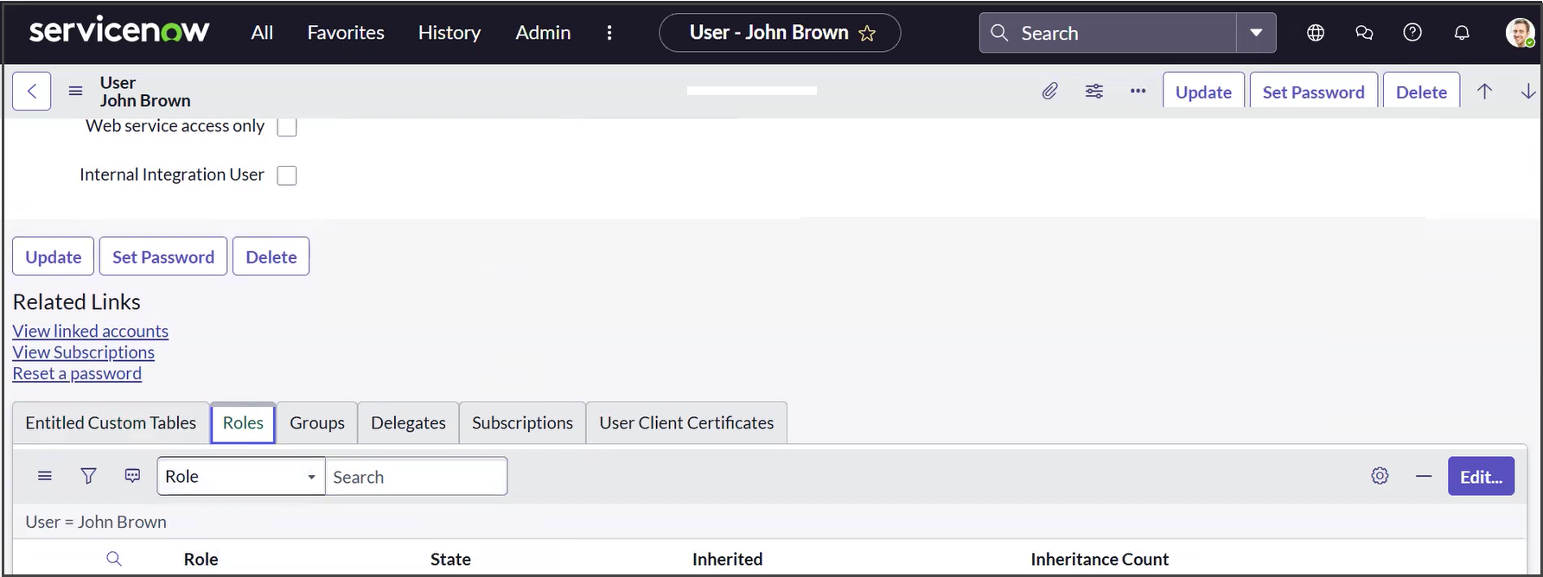Enable Web service access only checkbox

pyautogui.click(x=287, y=127)
